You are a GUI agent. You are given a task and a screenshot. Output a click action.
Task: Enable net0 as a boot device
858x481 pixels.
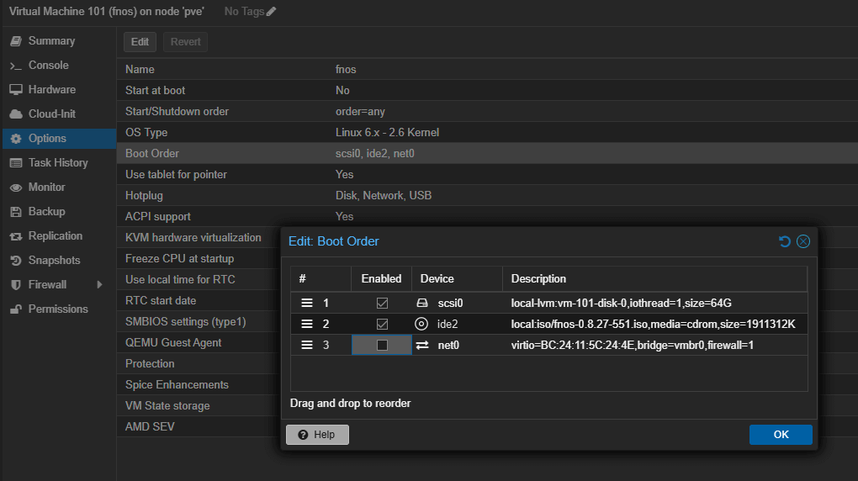coord(382,345)
